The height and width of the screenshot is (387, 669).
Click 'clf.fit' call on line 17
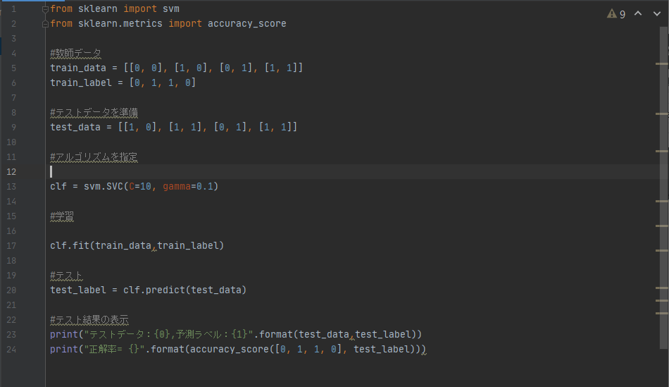70,245
